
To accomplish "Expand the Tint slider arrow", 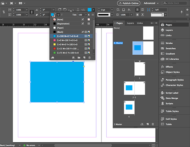I will click(x=86, y=15).
